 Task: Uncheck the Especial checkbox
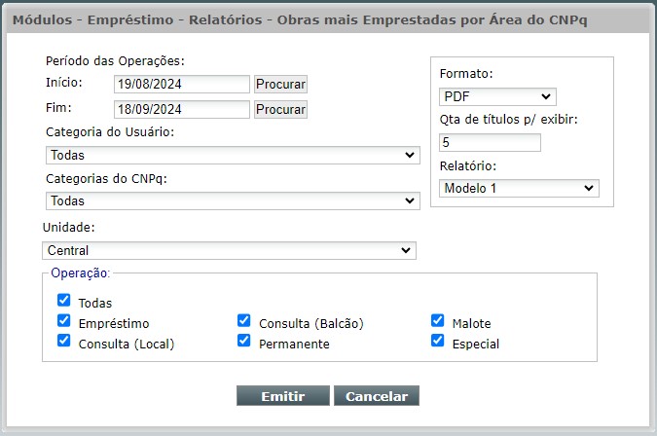pos(437,340)
